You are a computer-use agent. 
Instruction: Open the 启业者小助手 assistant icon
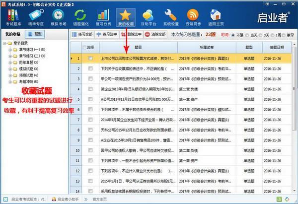coord(54,199)
